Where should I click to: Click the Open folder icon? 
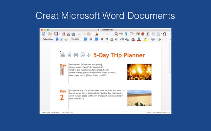(x=50, y=34)
